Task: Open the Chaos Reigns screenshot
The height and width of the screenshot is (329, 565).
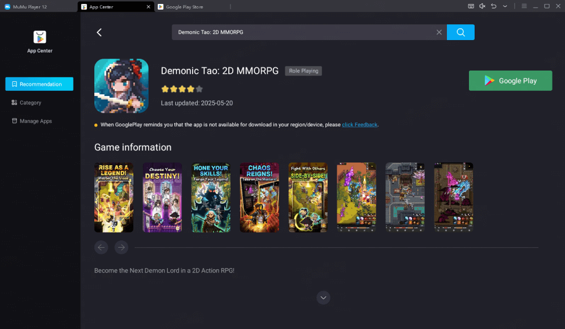Action: click(x=259, y=198)
